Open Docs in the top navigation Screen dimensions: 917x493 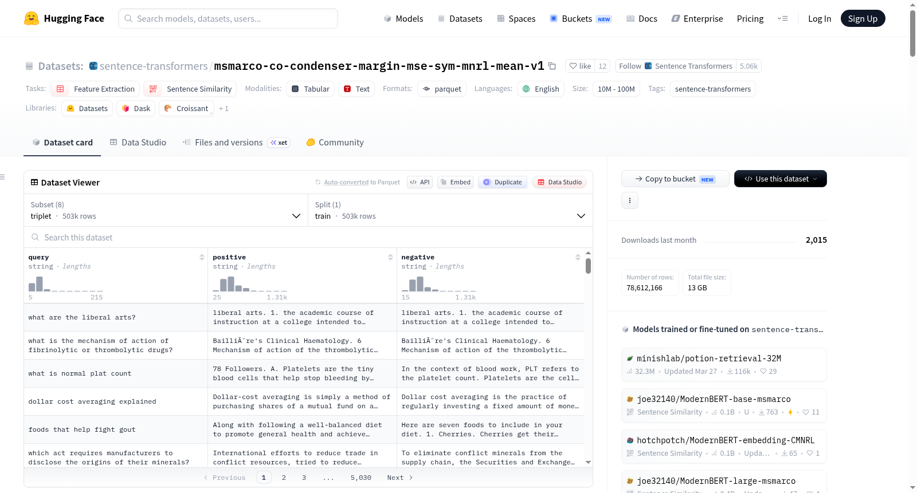coord(642,18)
